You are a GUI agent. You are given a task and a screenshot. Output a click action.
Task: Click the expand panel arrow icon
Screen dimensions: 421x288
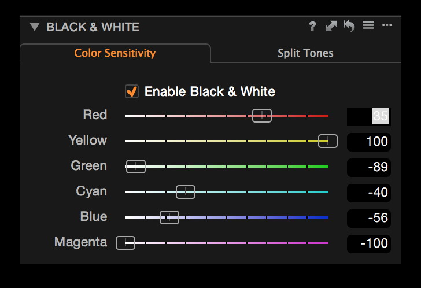[x=331, y=26]
